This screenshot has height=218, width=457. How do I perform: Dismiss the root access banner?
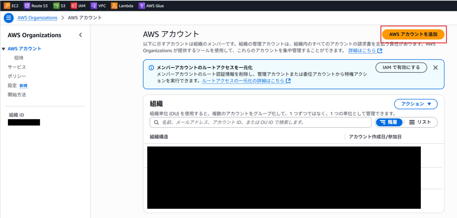436,67
